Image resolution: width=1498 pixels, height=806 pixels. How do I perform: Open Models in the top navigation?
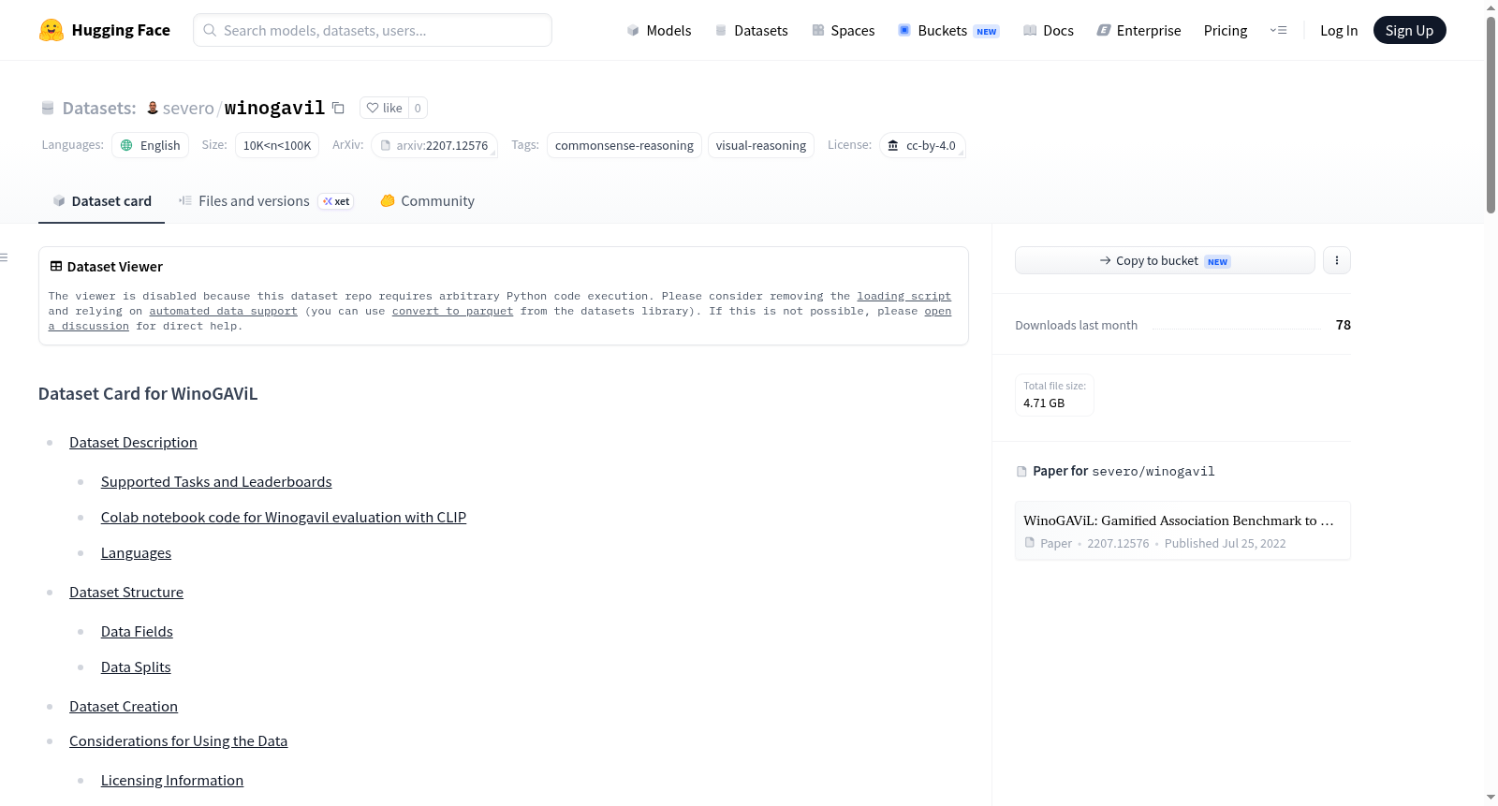coord(659,30)
